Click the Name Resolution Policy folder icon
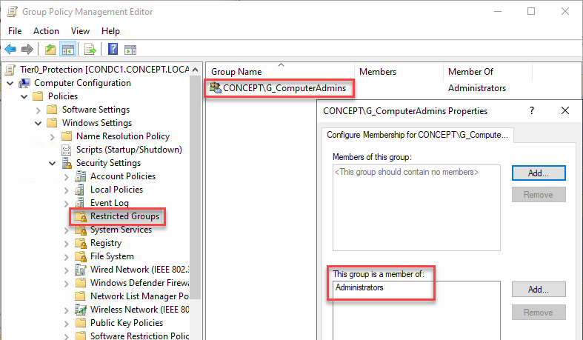Image resolution: width=583 pixels, height=340 pixels. [x=66, y=136]
